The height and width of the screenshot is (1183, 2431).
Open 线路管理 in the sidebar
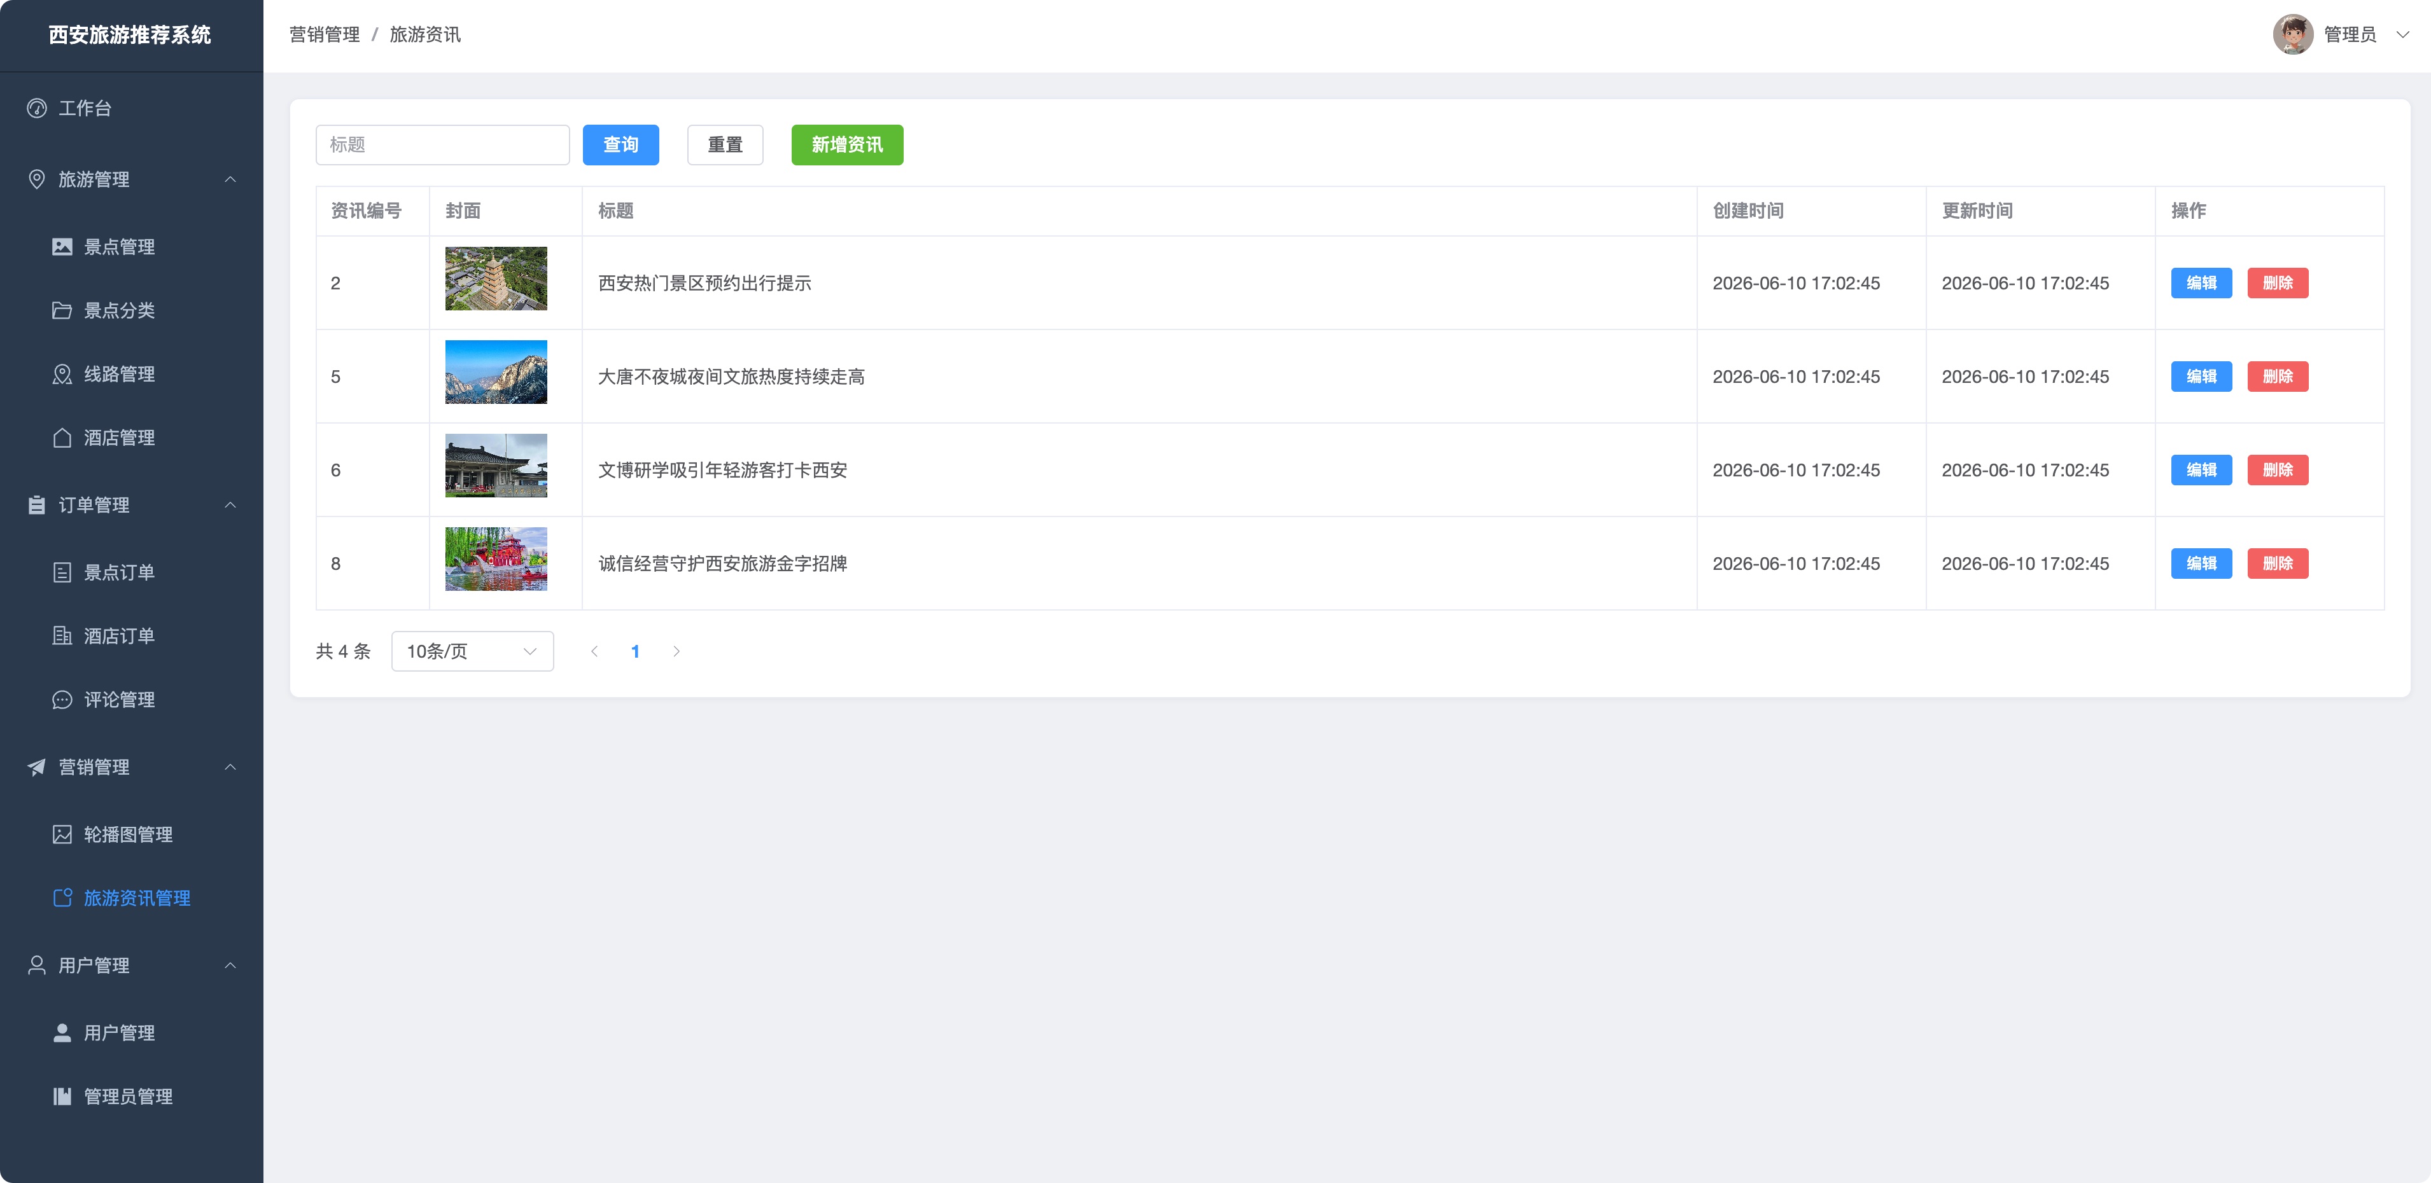point(131,375)
